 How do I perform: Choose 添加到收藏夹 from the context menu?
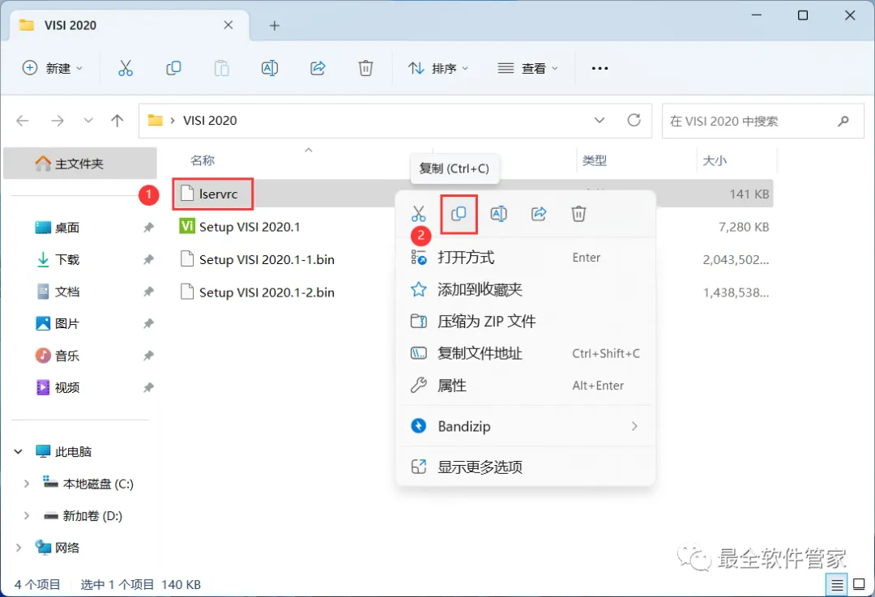[525, 289]
